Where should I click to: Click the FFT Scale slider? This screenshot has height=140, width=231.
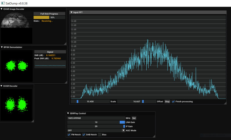tap(90, 101)
